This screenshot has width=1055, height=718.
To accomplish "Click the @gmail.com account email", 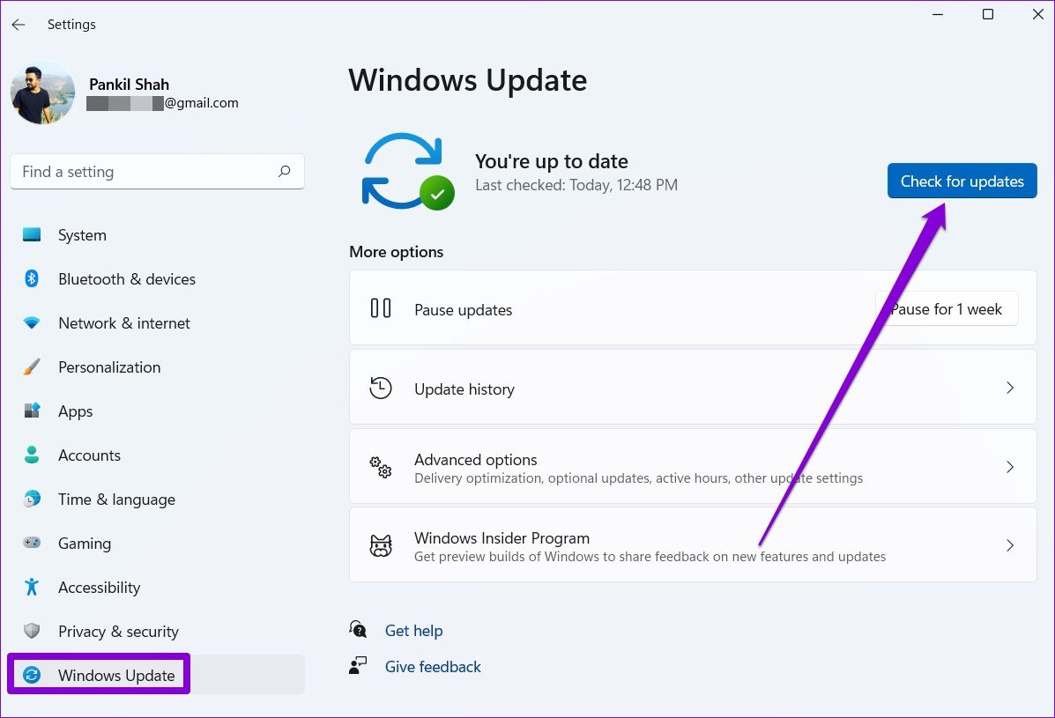I will 201,103.
